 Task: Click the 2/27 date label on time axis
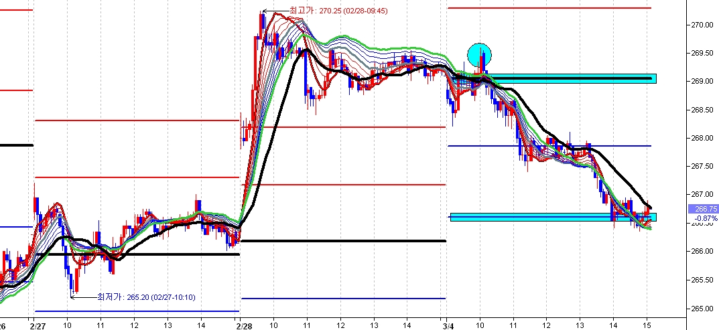pos(38,325)
